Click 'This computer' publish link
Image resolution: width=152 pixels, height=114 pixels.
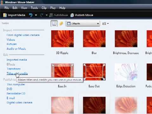click(16, 85)
